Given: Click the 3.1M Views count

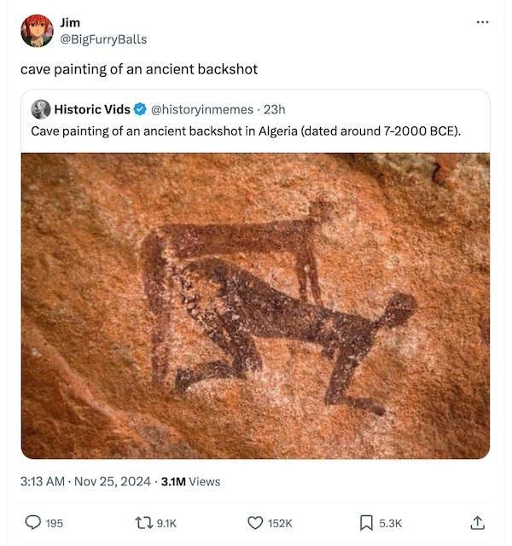Looking at the screenshot, I should [190, 481].
